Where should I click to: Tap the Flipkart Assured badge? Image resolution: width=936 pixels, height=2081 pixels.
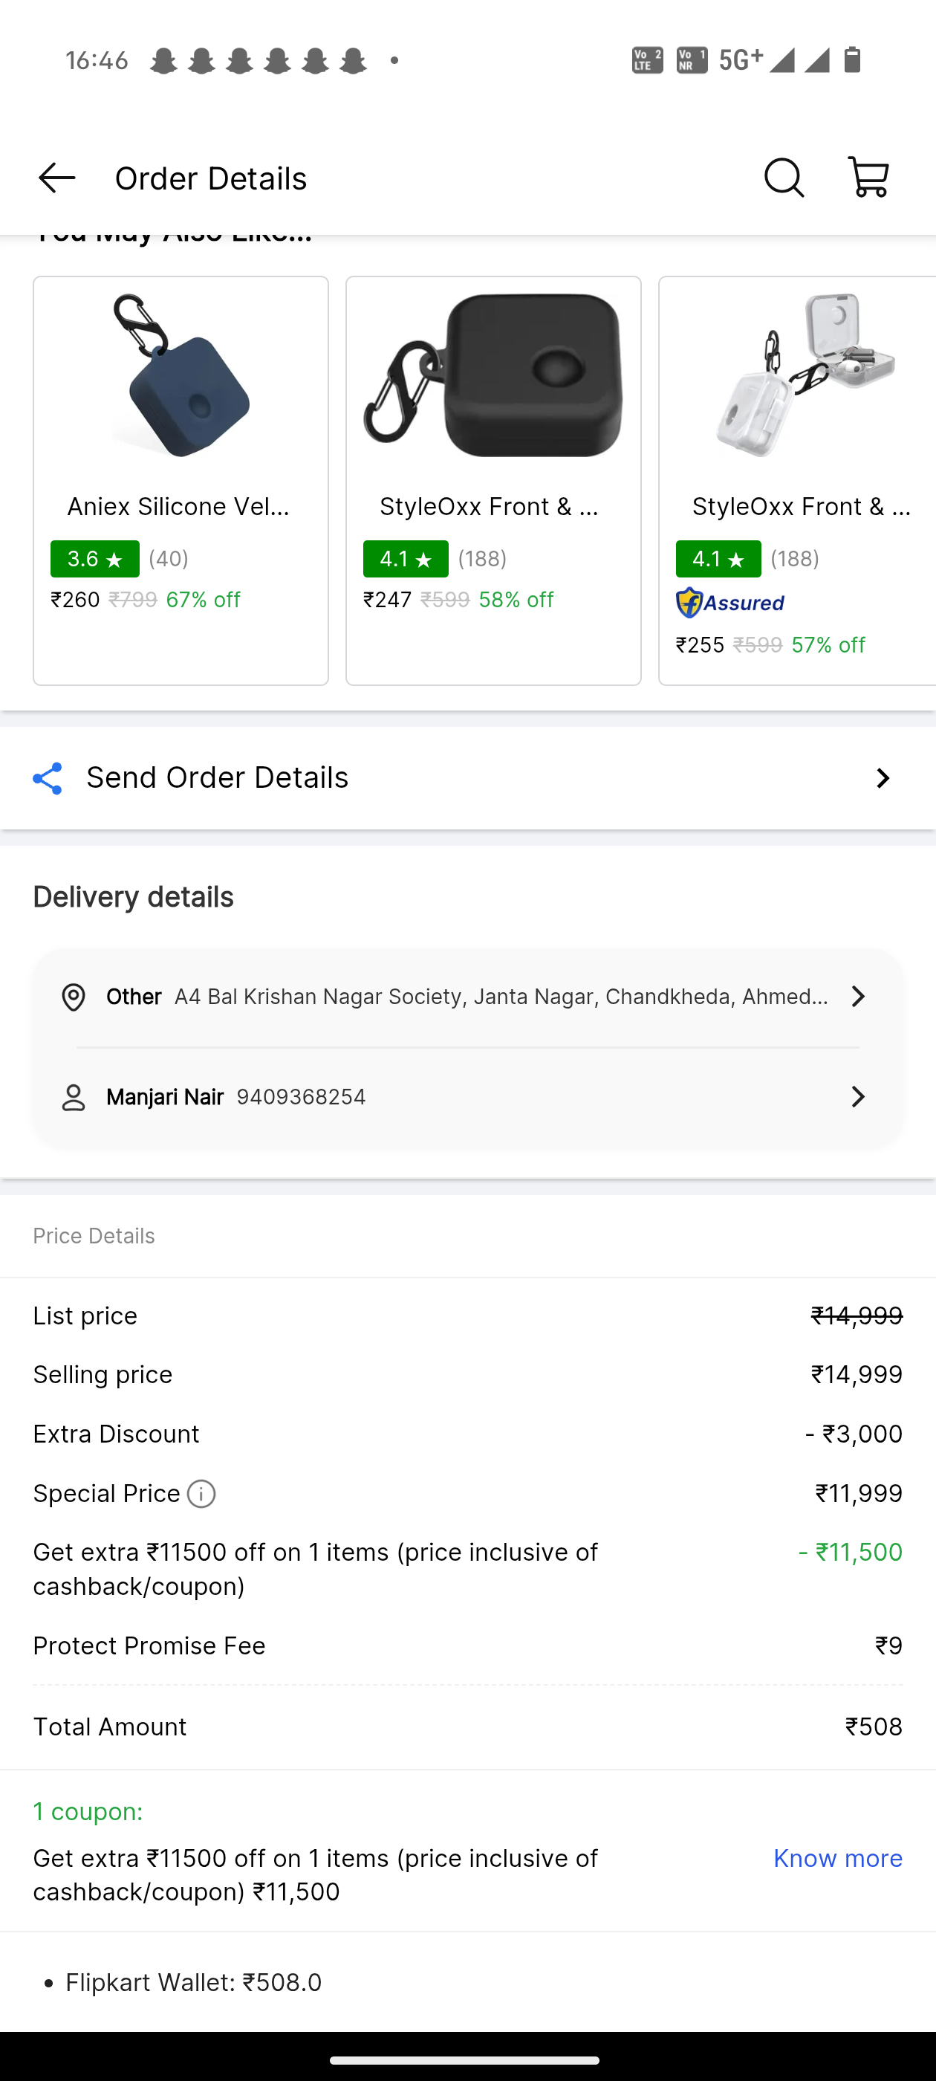pos(730,603)
